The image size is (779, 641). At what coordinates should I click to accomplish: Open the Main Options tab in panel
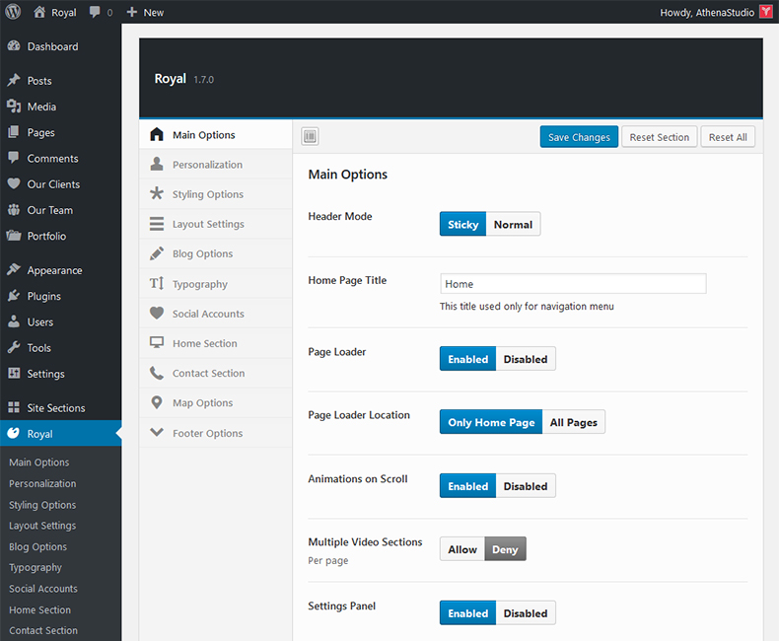(x=216, y=134)
